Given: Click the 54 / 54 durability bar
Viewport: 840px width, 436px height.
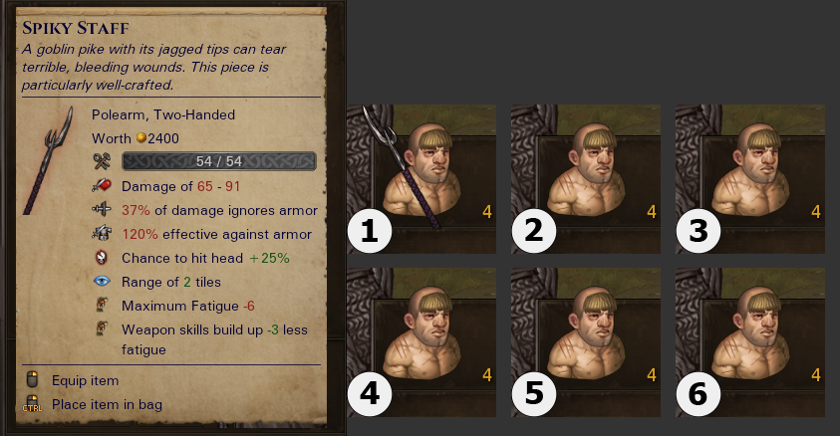Looking at the screenshot, I should click(219, 161).
